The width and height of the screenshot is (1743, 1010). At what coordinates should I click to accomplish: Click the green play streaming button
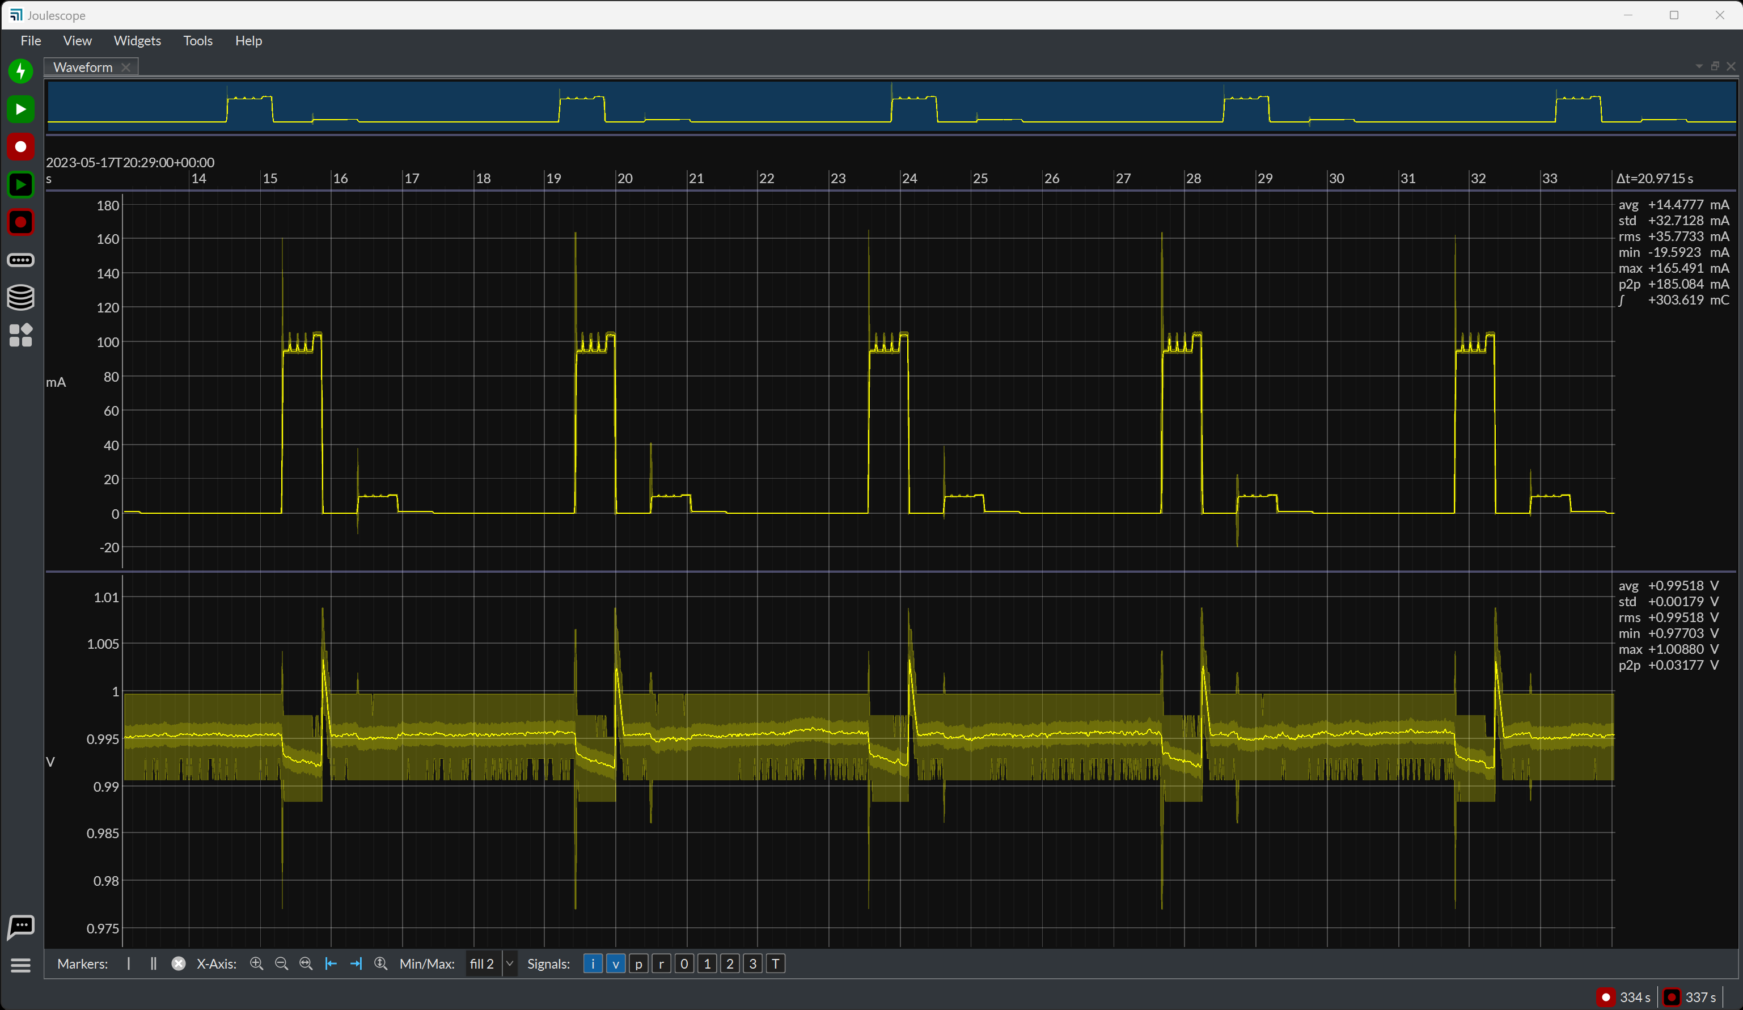[x=21, y=109]
